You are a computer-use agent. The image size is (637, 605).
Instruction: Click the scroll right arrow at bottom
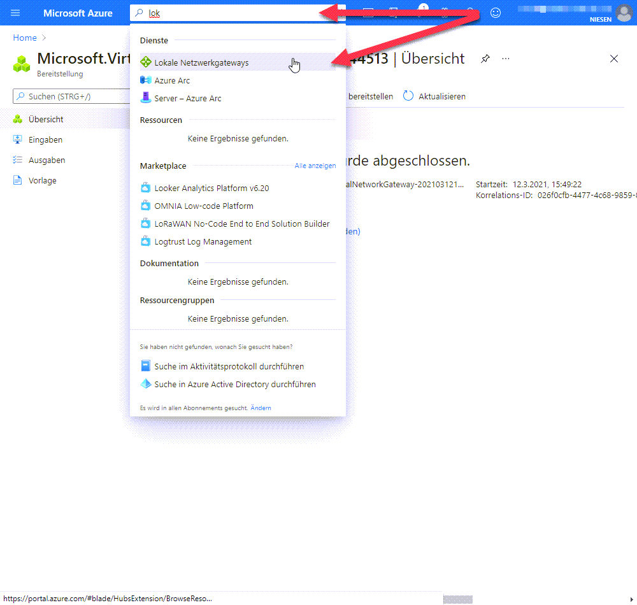[x=631, y=599]
